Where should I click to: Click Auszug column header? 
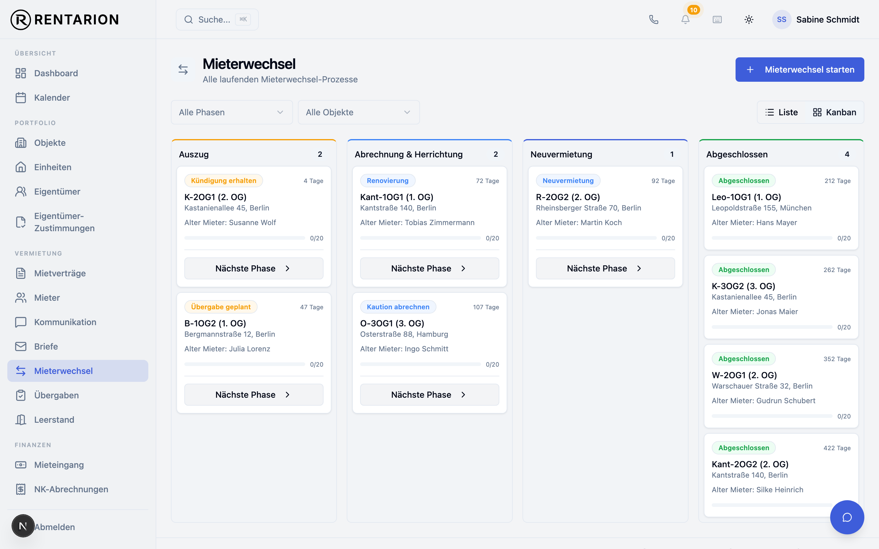[194, 154]
